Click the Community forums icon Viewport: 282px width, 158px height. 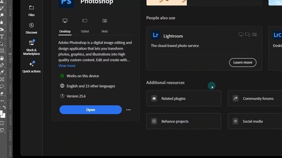(x=236, y=98)
